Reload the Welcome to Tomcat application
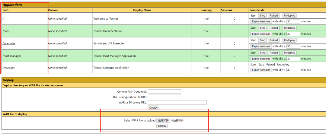326x134 pixels. click(273, 16)
